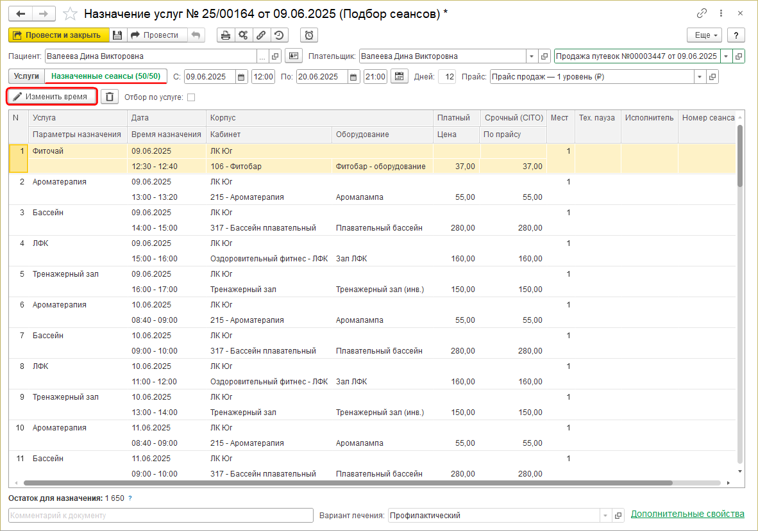This screenshot has height=531, width=758.
Task: Add document to favorites with star icon
Action: (71, 14)
